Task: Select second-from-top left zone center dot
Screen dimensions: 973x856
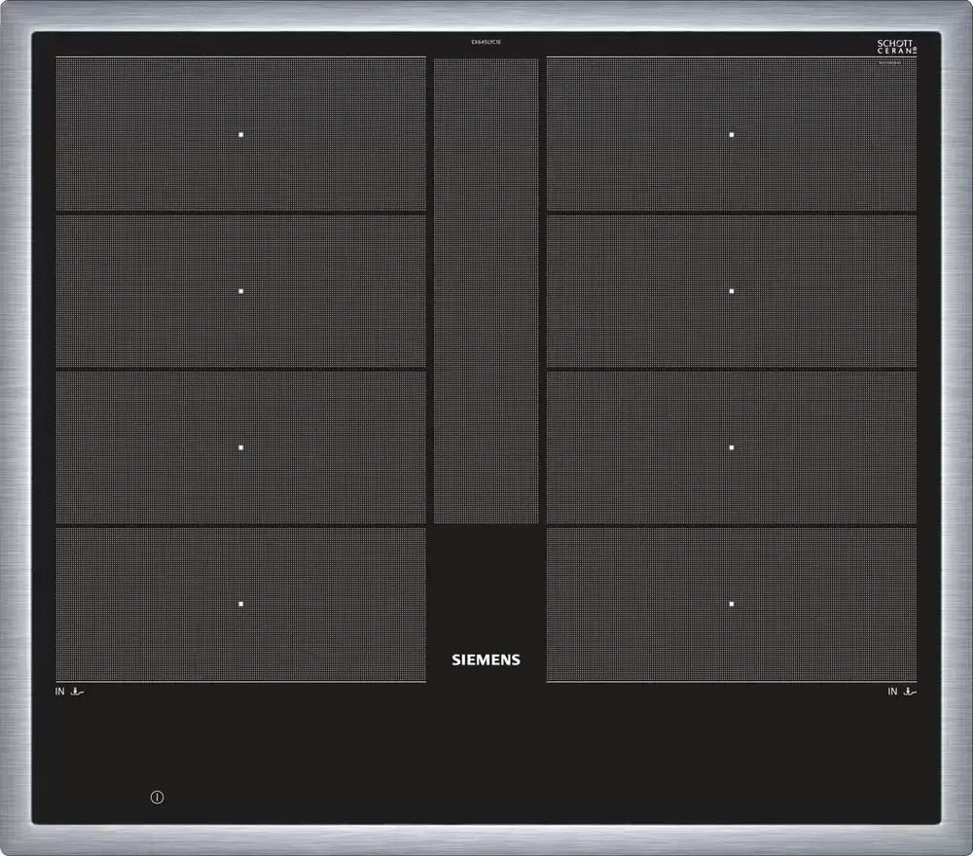Action: 241,291
